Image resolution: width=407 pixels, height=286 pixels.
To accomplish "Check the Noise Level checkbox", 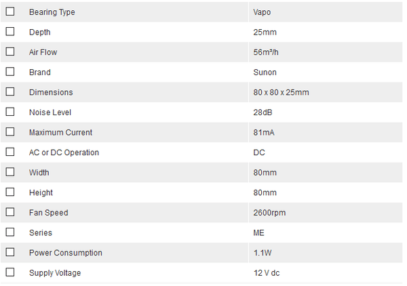I will [10, 112].
